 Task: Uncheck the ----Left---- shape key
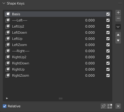(x=108, y=20)
